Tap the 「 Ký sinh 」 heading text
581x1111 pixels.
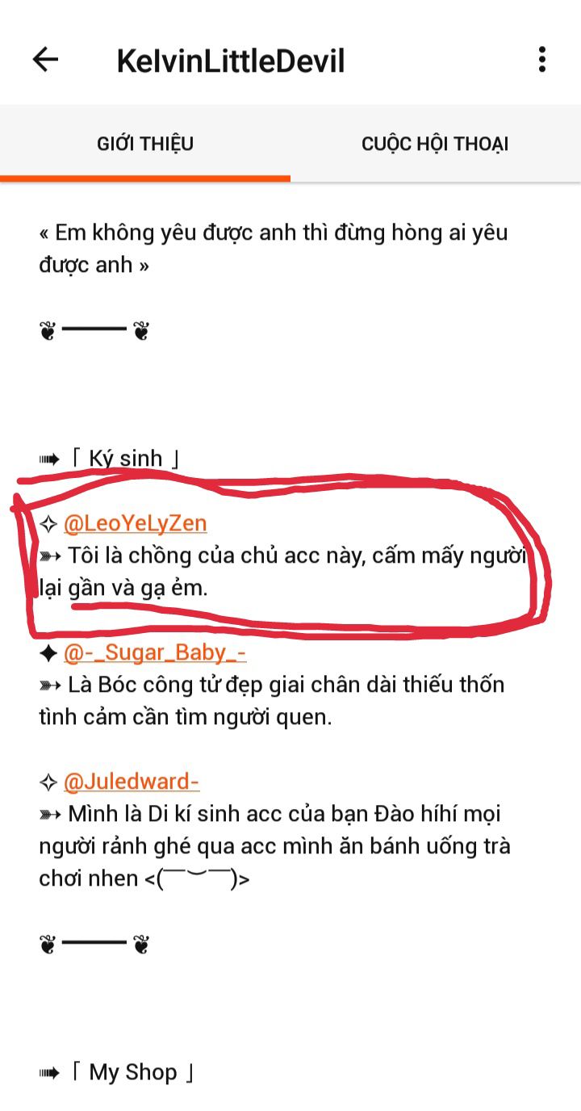click(125, 459)
